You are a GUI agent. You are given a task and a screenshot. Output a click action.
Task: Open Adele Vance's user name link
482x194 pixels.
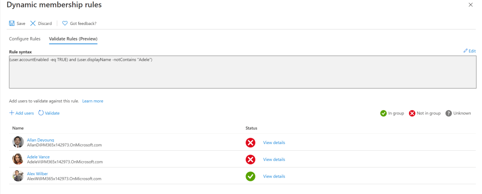pyautogui.click(x=38, y=157)
